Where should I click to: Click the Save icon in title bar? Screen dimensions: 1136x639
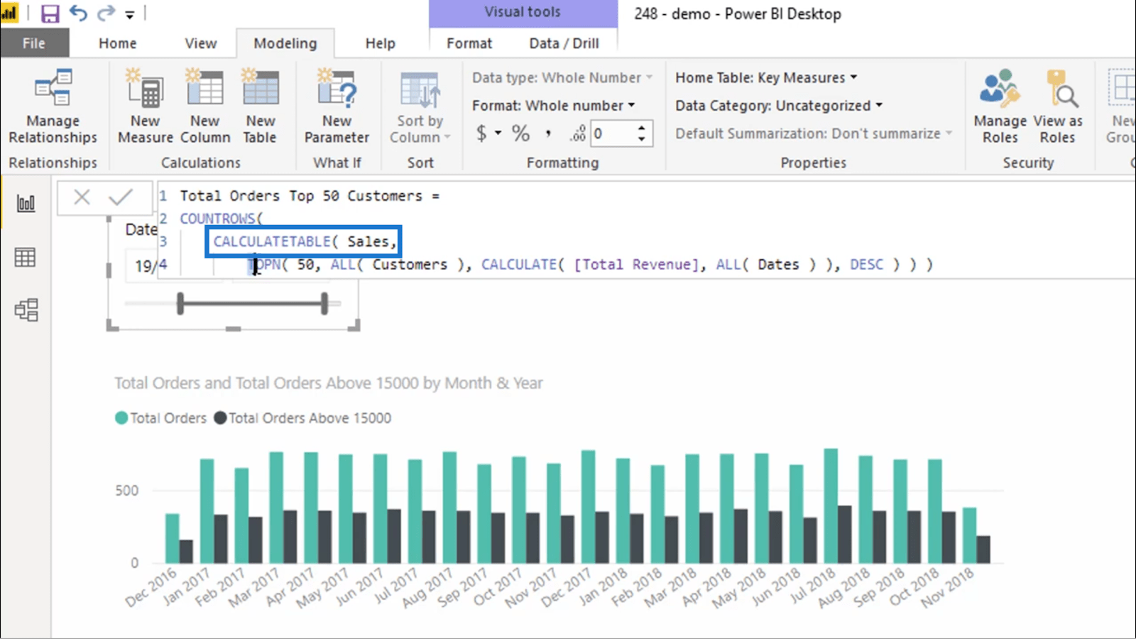[50, 13]
